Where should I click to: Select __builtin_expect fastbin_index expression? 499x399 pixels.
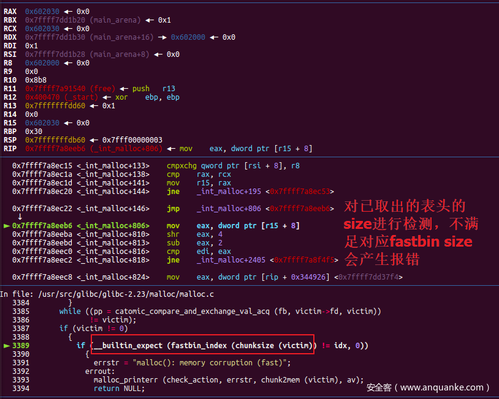[204, 346]
